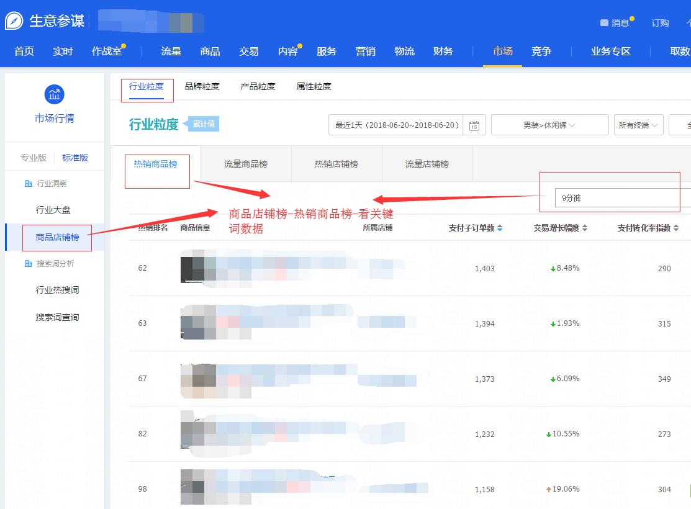Open 交易 in top navigation
Viewport: 691px width, 509px height.
(248, 51)
